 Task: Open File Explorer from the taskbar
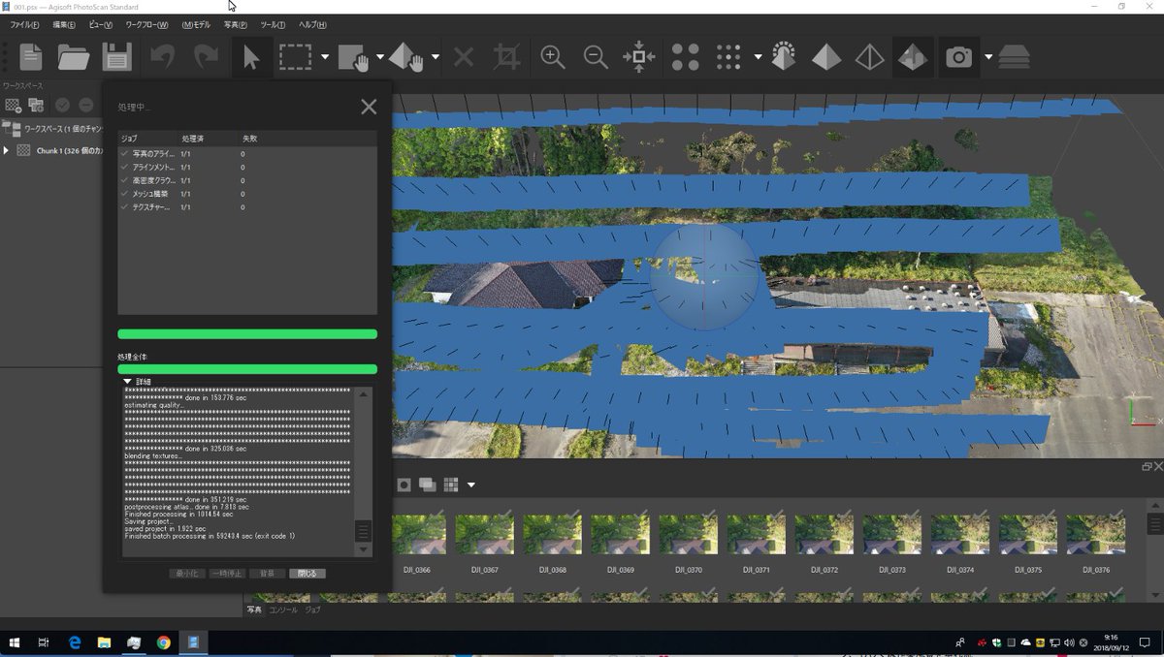pos(104,642)
